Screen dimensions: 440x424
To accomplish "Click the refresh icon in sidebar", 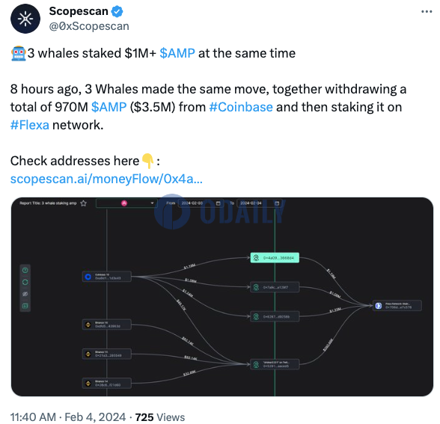I will [25, 283].
